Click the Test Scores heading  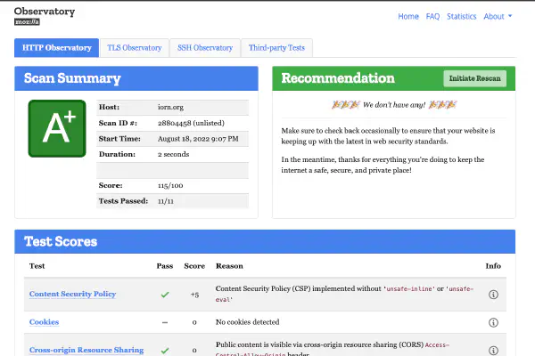tap(61, 241)
